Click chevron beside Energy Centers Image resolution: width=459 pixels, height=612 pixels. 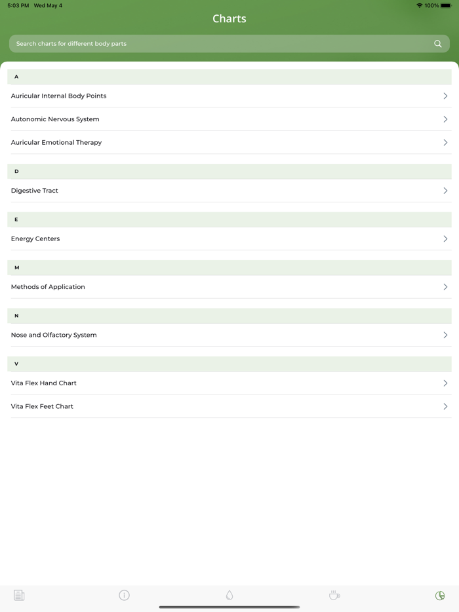(x=445, y=239)
